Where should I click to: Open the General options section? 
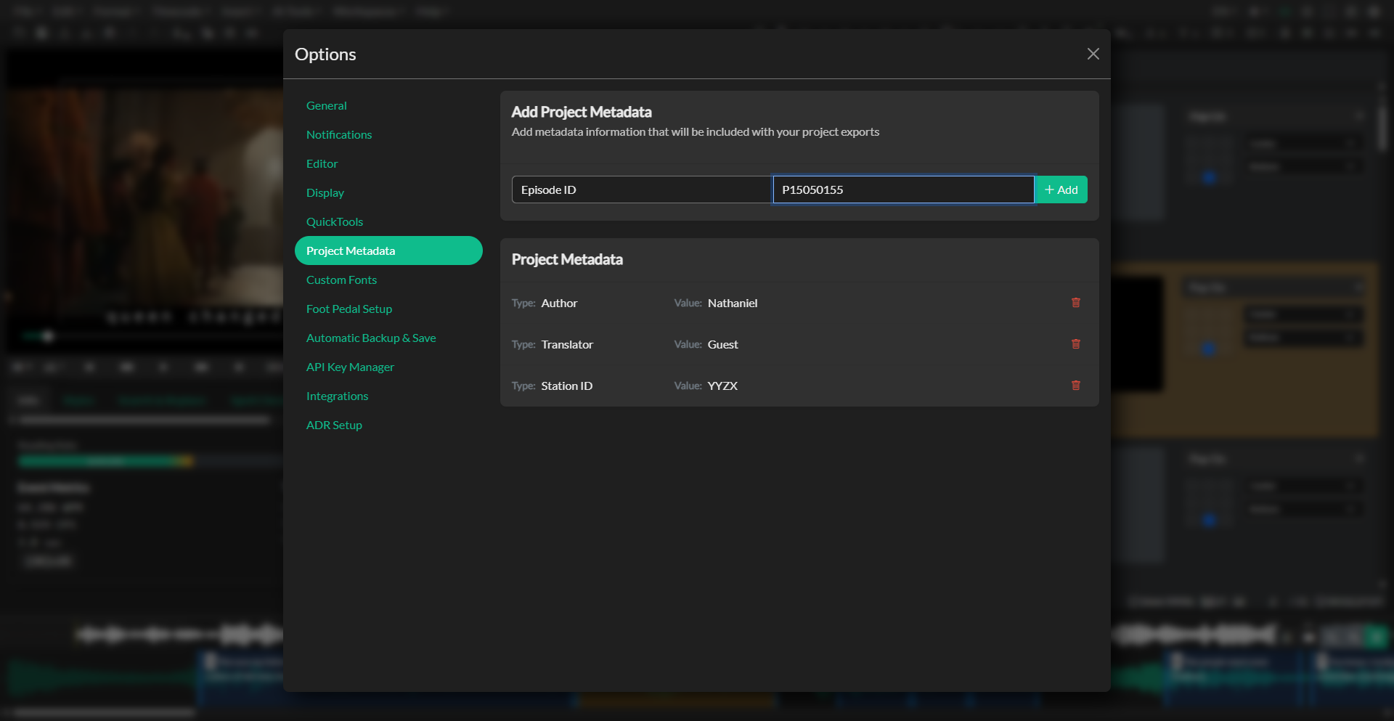click(x=327, y=106)
